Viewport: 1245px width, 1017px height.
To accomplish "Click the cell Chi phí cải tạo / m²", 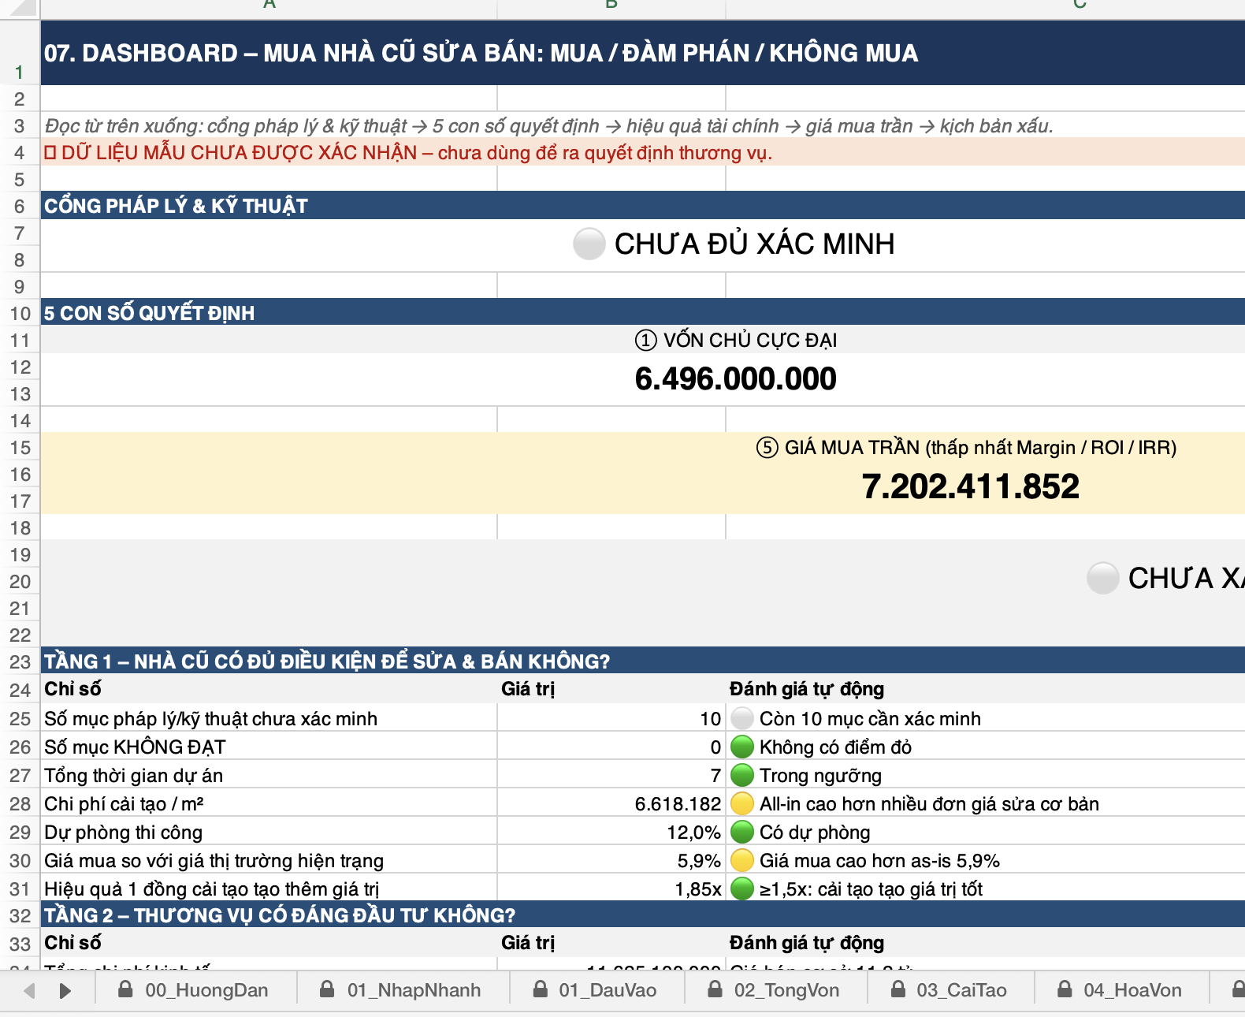I will coord(269,803).
